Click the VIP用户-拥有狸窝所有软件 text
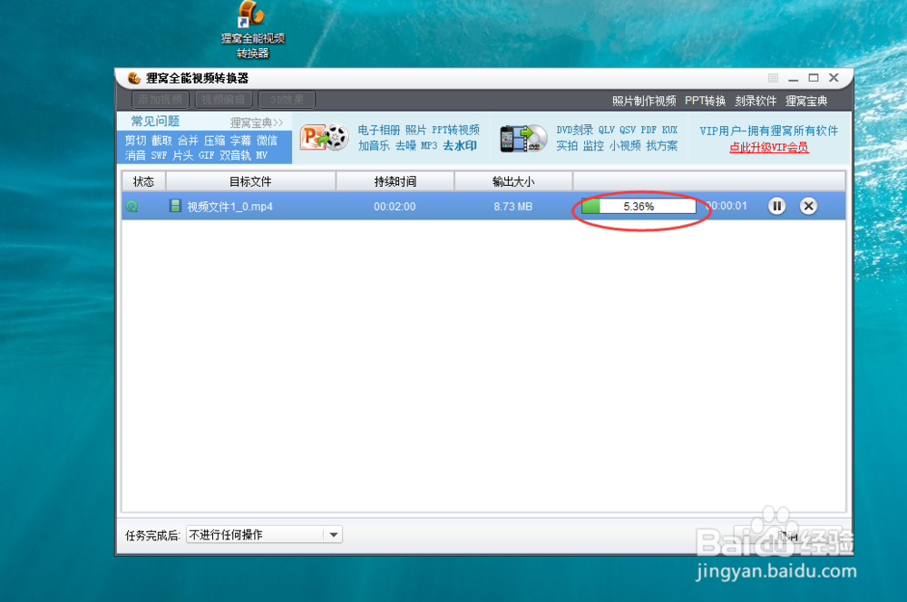The image size is (907, 602). coord(769,131)
